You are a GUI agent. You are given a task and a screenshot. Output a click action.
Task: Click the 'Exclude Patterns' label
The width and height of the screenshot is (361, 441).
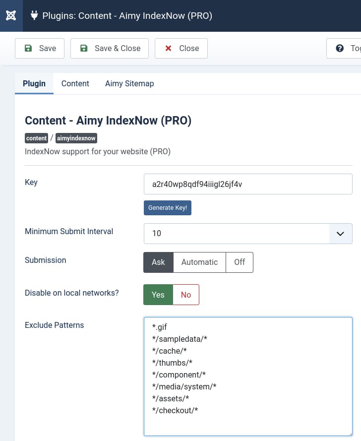(x=54, y=325)
